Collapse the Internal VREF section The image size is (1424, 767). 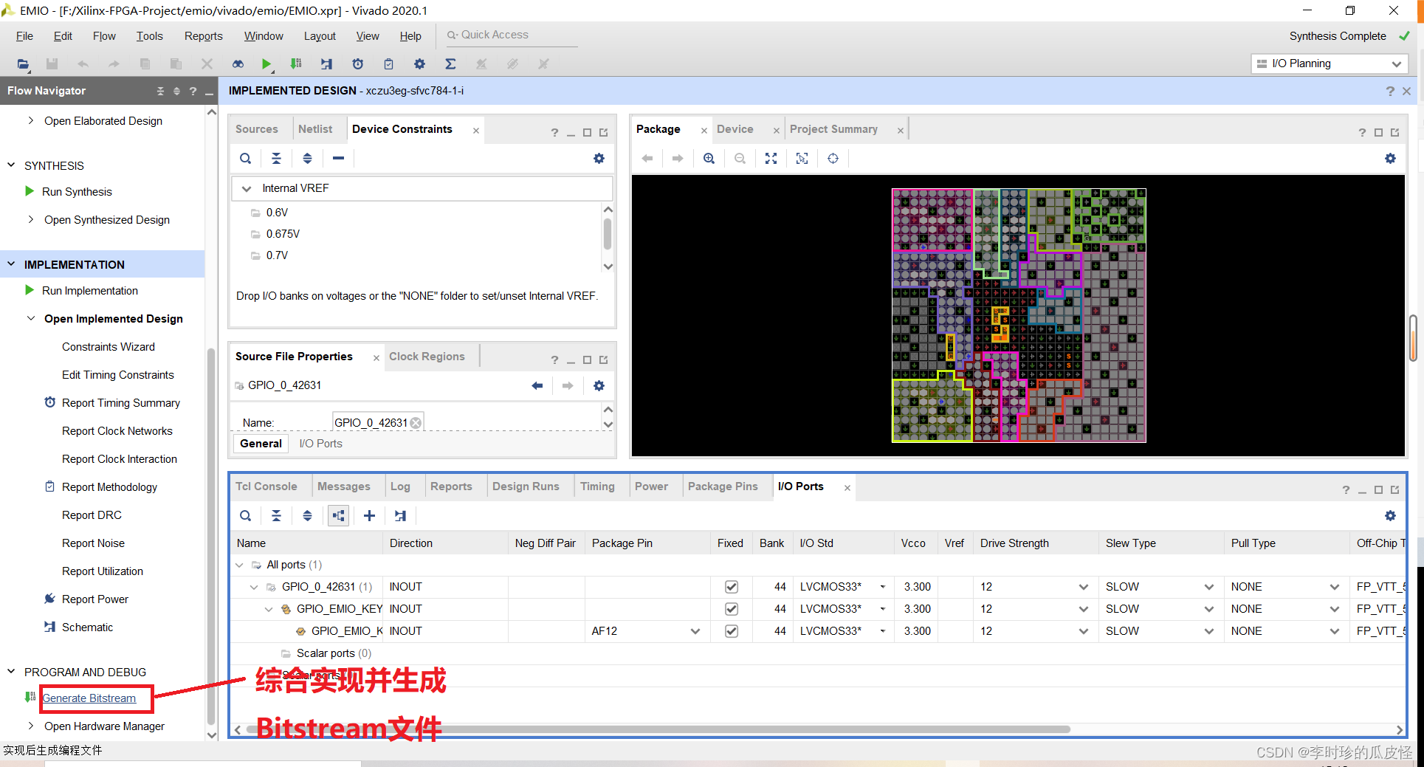246,188
